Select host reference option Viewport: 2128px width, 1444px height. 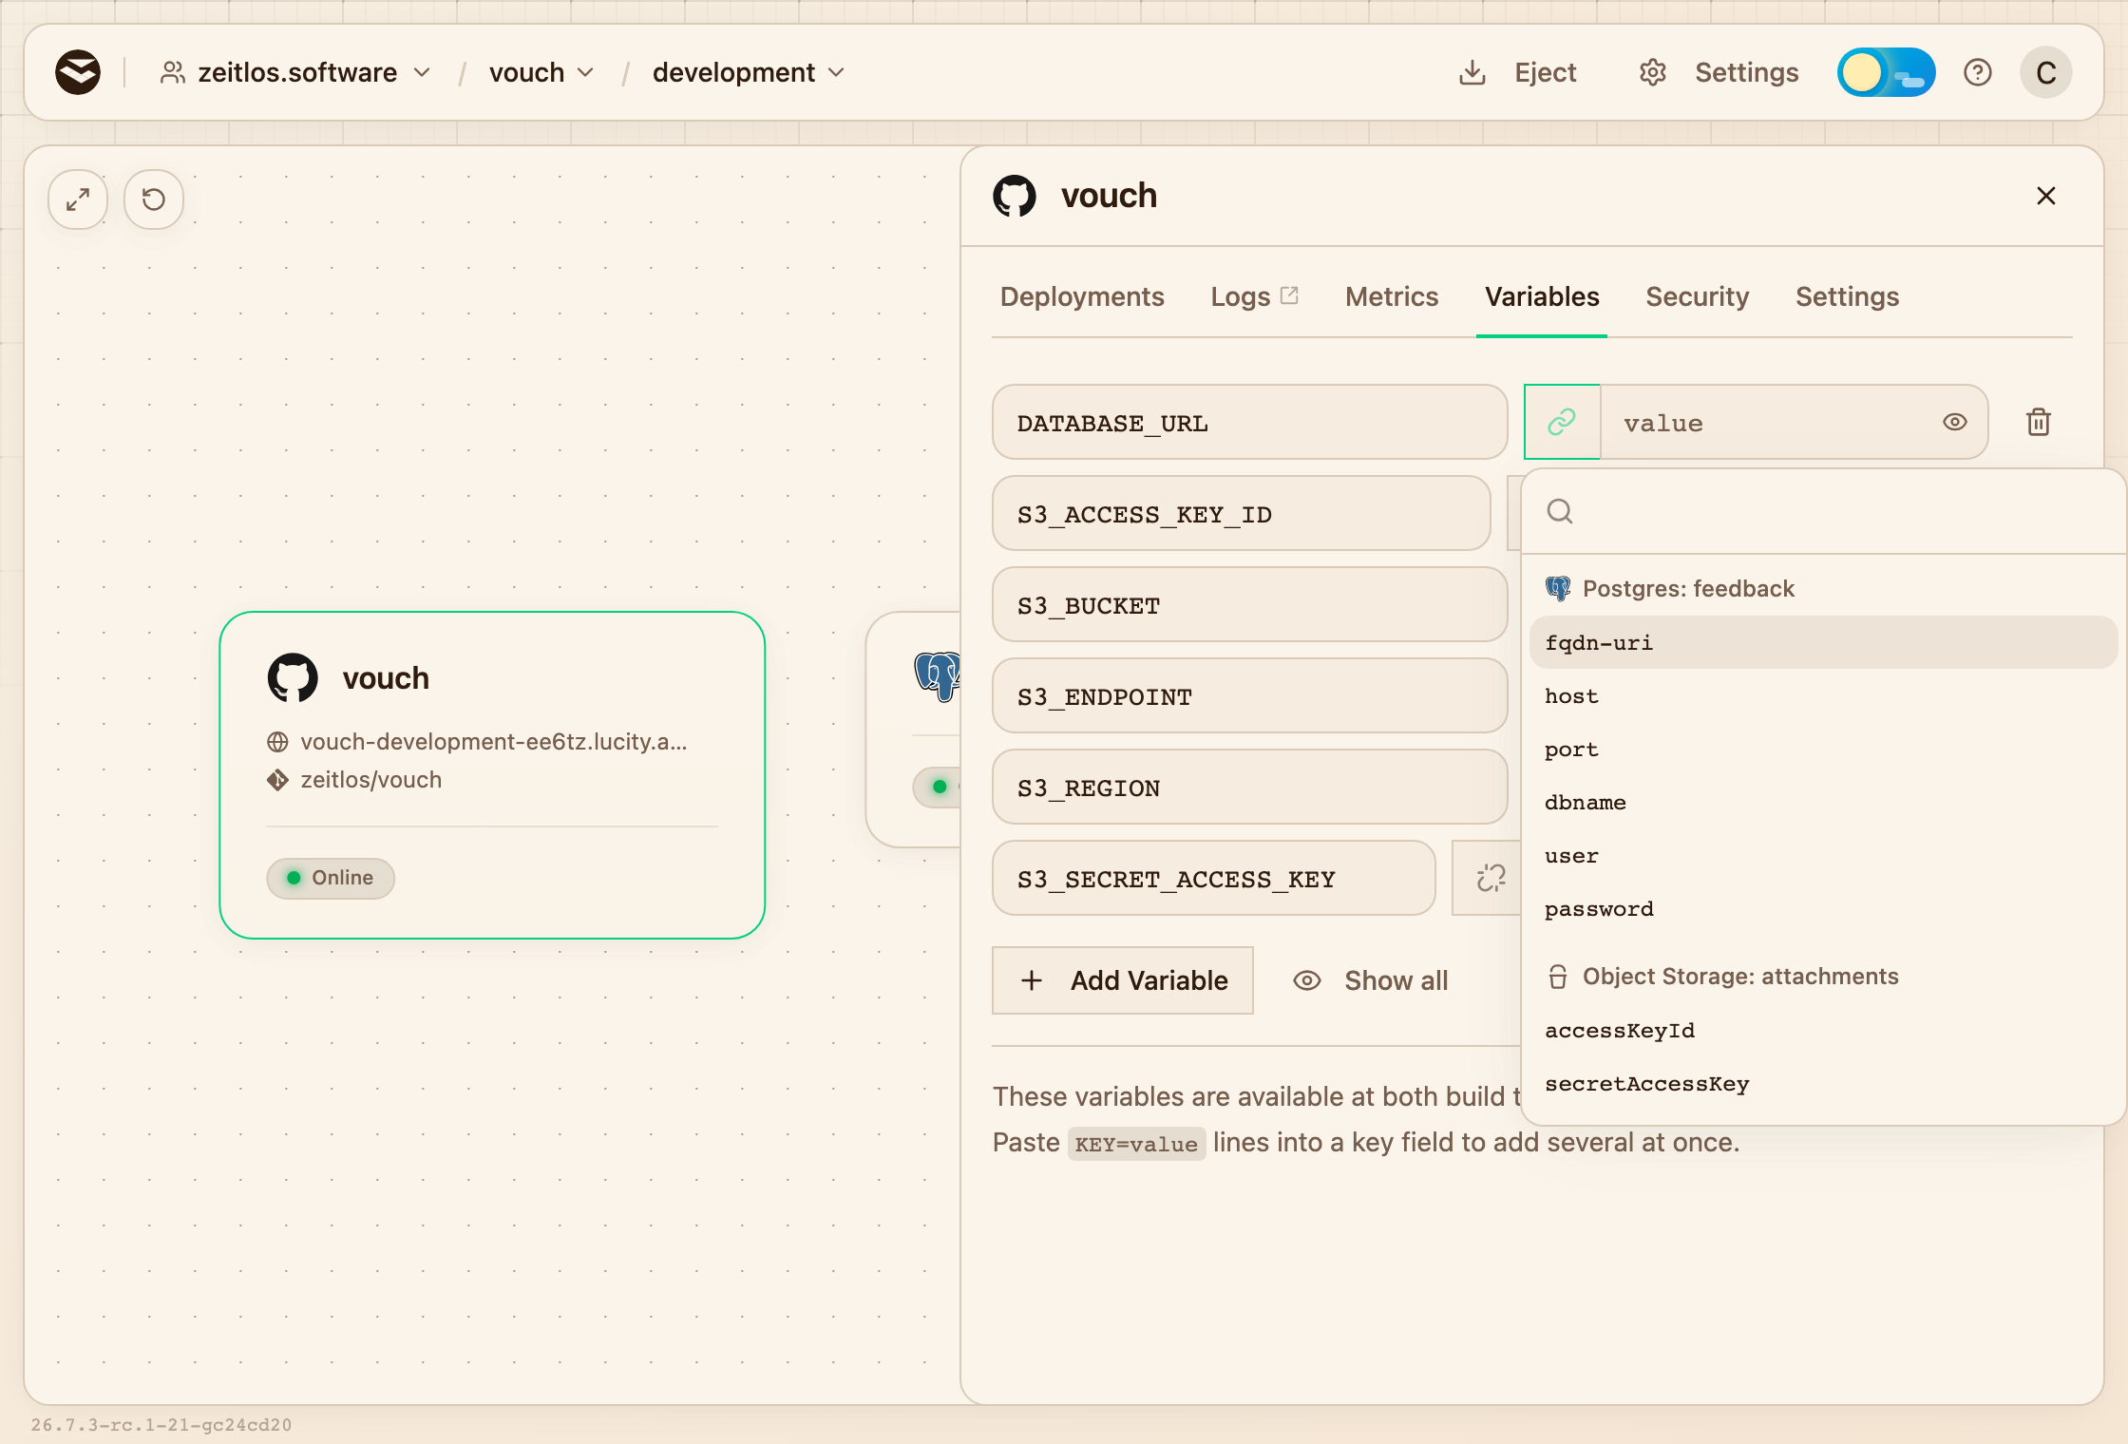click(1824, 695)
